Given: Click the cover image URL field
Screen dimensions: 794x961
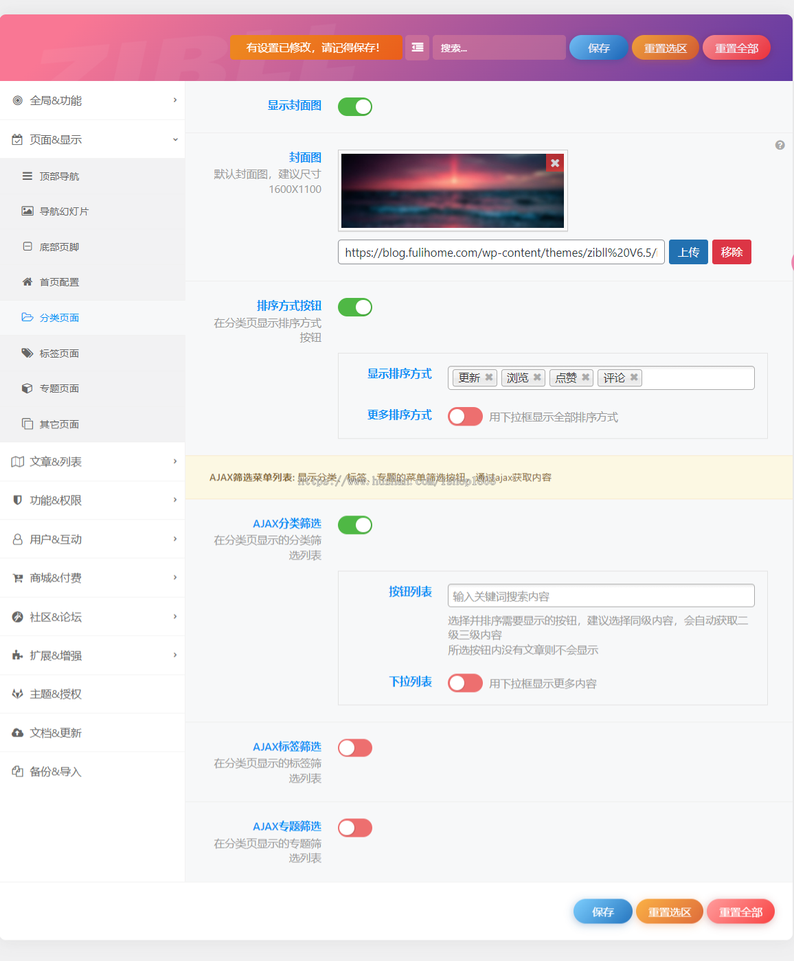Looking at the screenshot, I should [501, 252].
